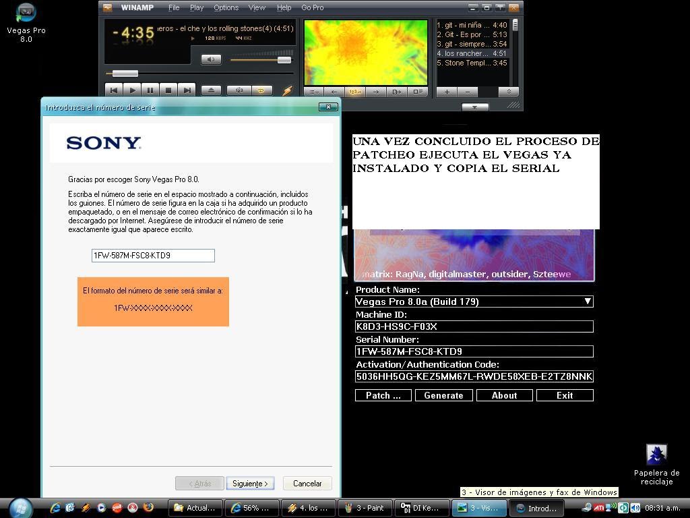The image size is (690, 518).
Task: Select playlist track 'git - mi niña'
Action: [x=472, y=25]
